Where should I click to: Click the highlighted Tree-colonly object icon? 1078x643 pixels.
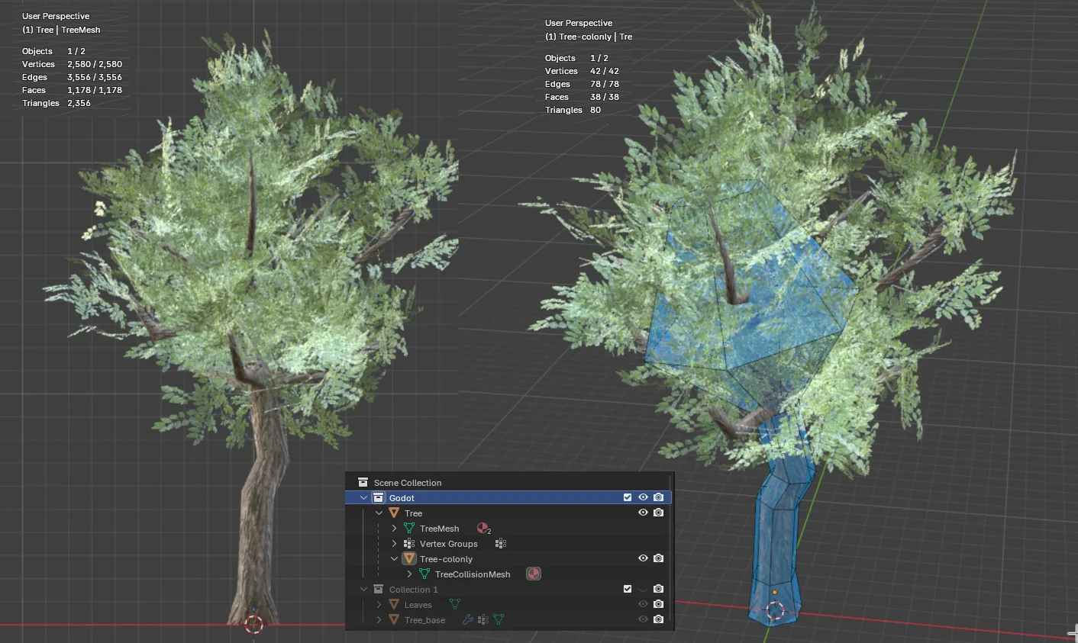coord(409,558)
